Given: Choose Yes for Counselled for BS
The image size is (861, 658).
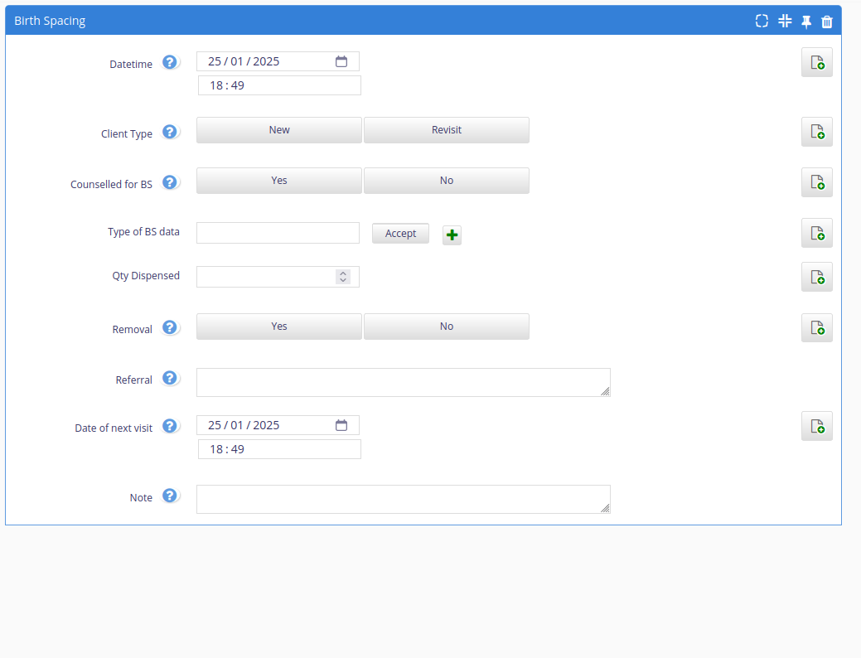Looking at the screenshot, I should click(279, 181).
